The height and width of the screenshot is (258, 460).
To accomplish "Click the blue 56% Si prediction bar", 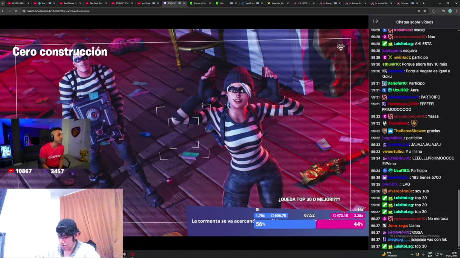I will 285,224.
